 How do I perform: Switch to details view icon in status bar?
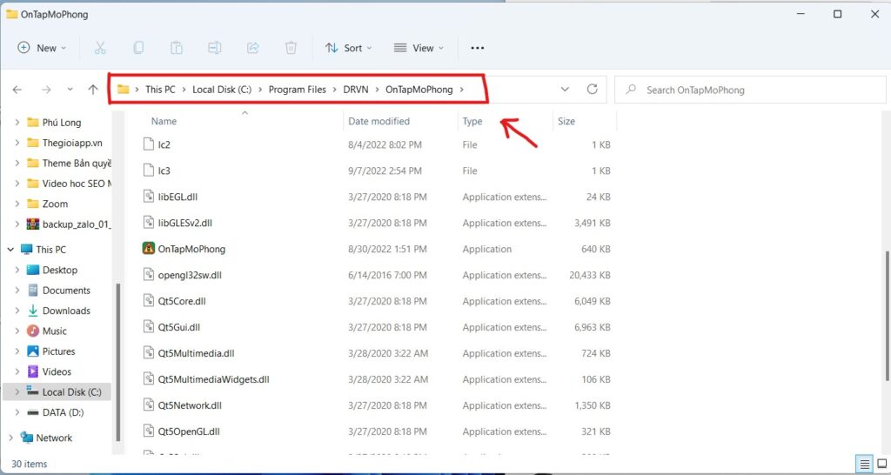click(x=864, y=465)
